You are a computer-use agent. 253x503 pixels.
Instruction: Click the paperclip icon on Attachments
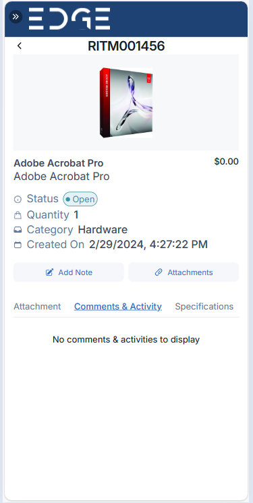click(x=159, y=272)
